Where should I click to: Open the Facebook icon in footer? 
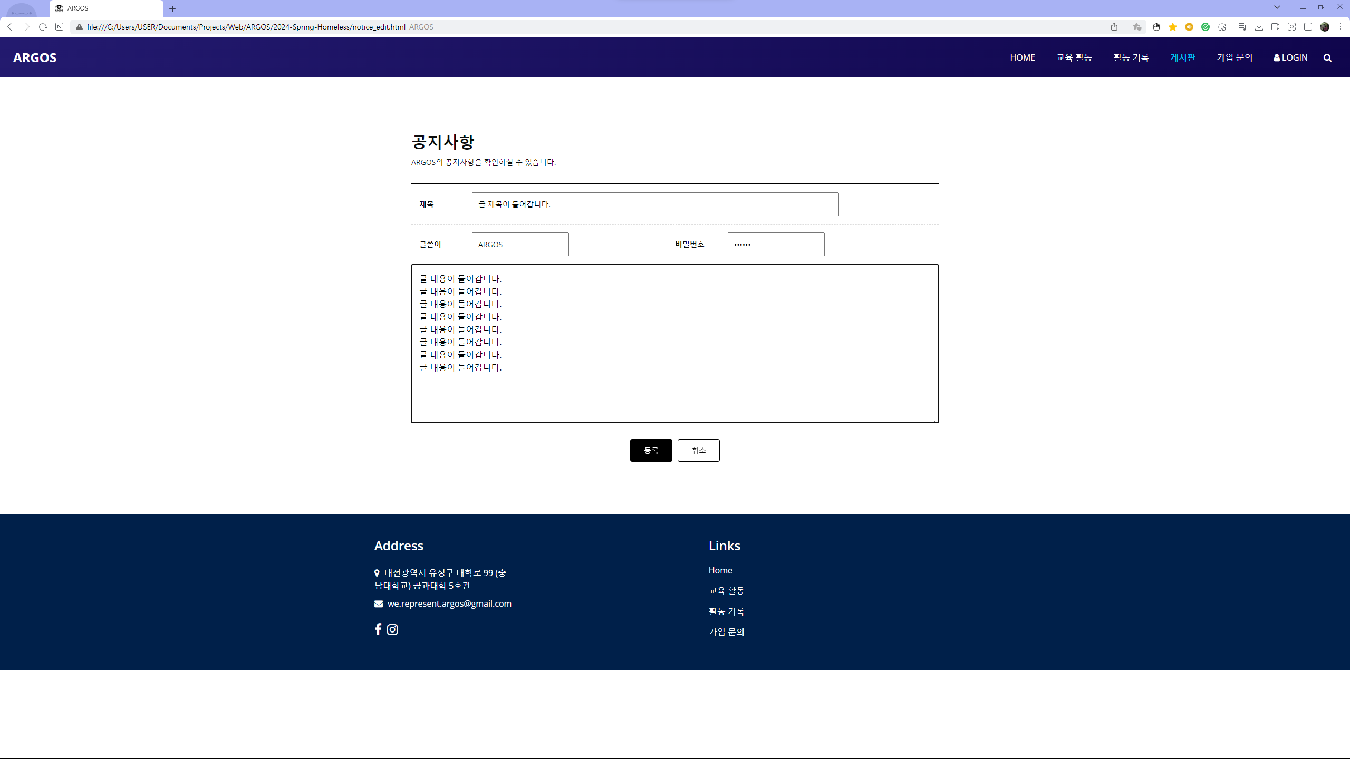pos(378,629)
